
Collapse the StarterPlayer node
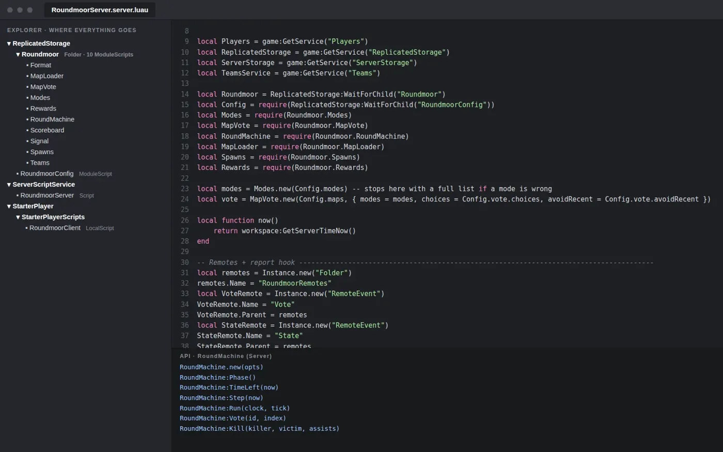[9, 206]
